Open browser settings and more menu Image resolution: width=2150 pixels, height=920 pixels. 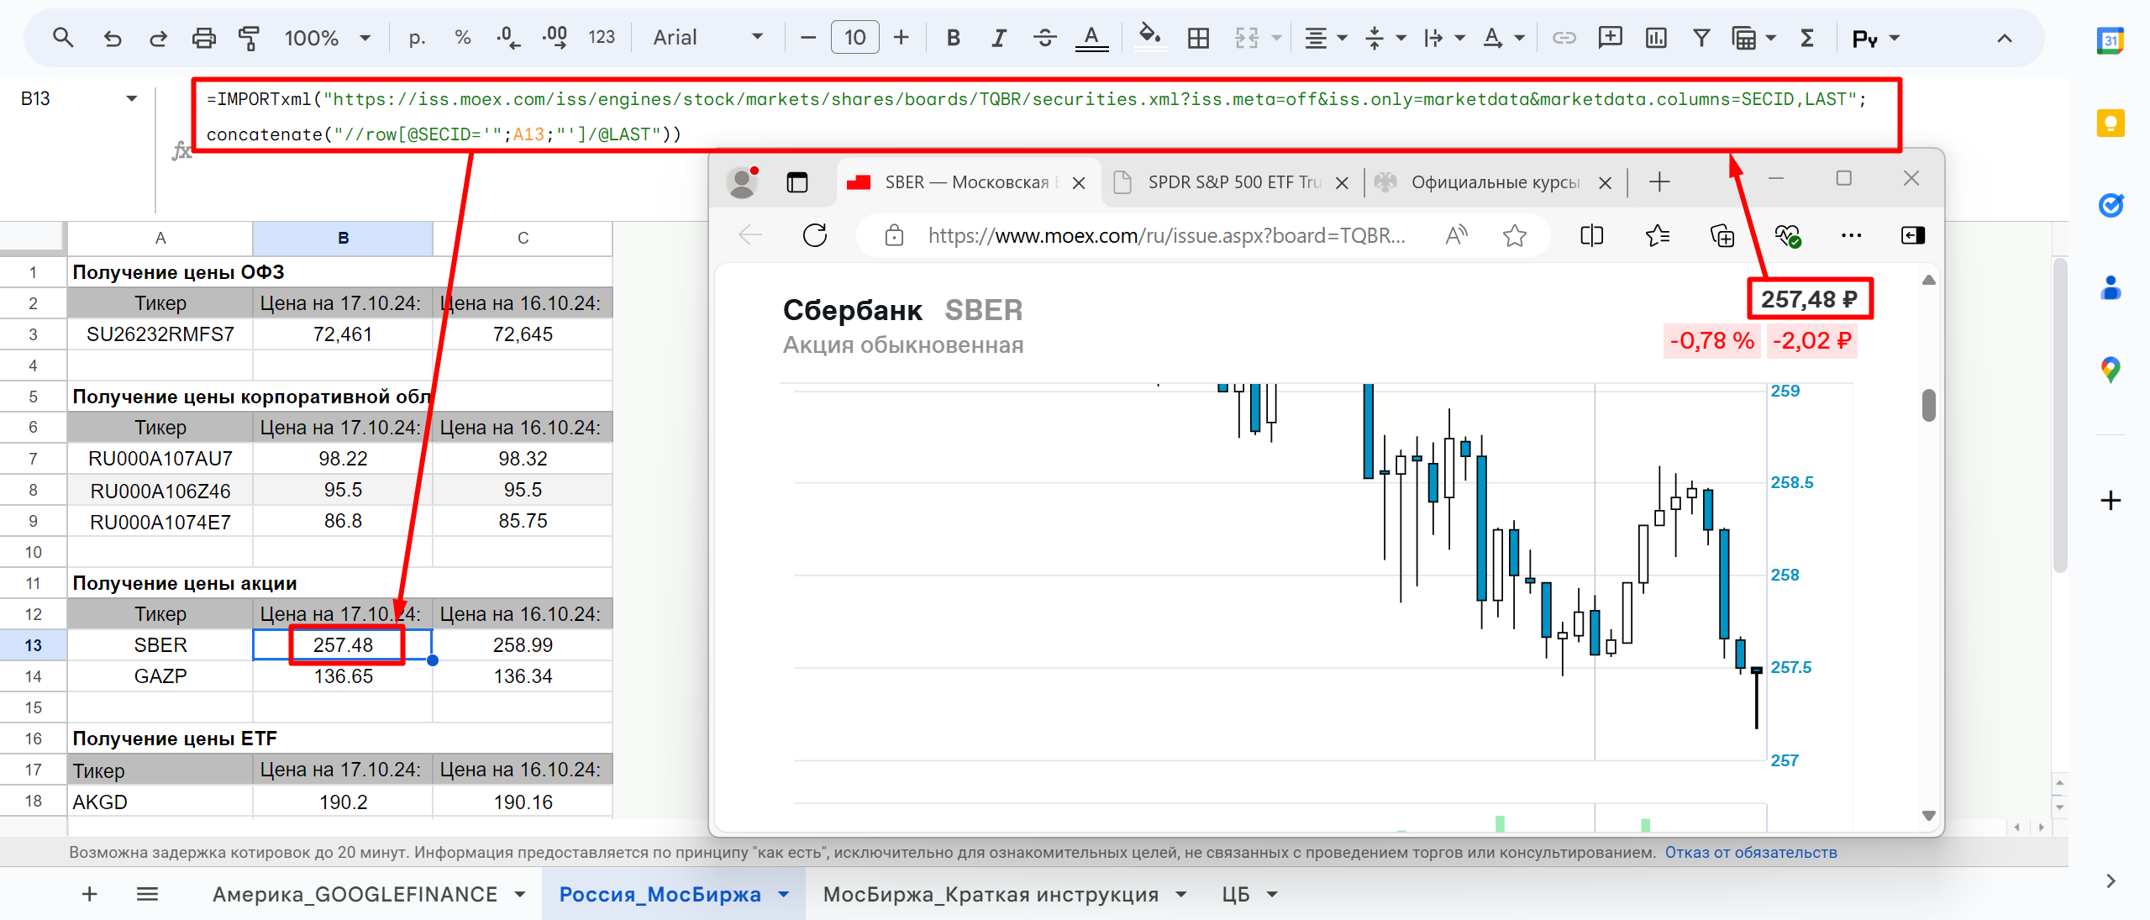tap(1851, 235)
